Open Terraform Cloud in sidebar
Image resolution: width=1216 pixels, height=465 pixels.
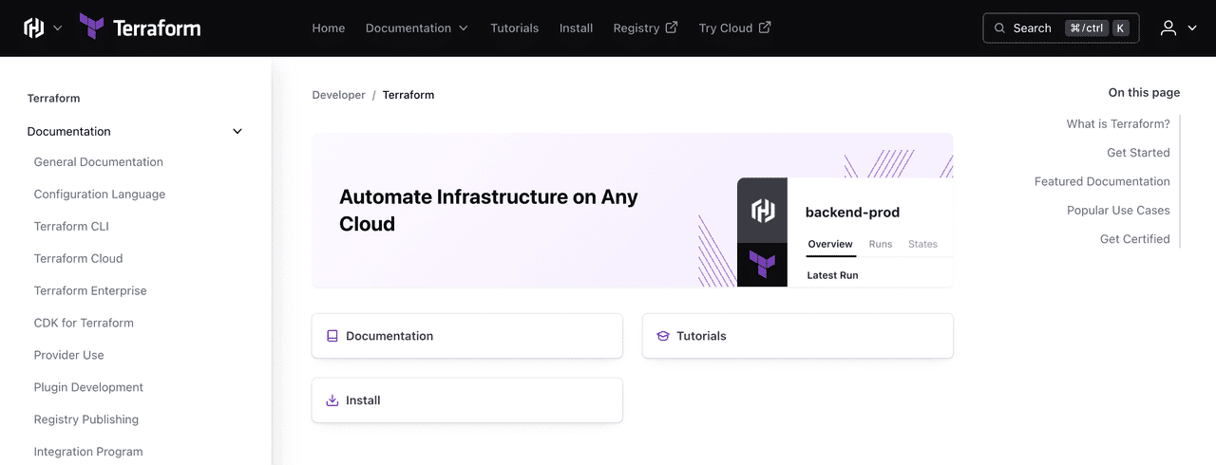click(78, 259)
